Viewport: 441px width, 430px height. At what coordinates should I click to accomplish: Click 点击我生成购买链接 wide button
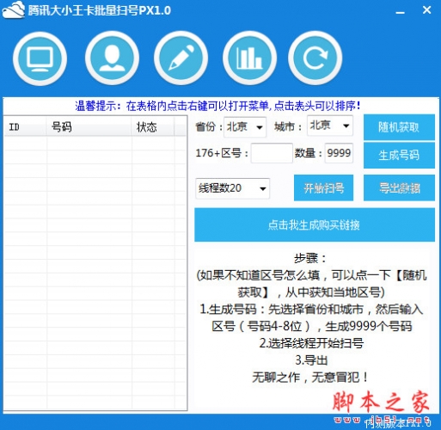click(x=315, y=225)
